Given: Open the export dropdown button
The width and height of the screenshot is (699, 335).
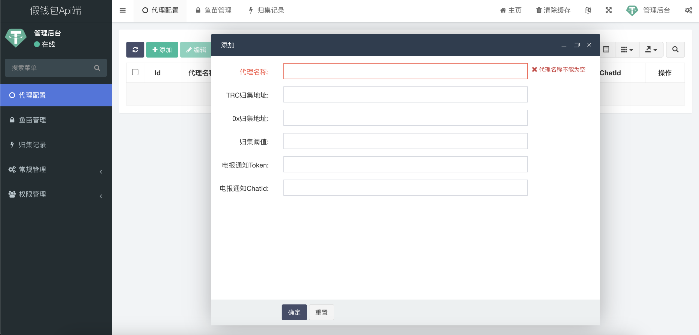Looking at the screenshot, I should [651, 50].
